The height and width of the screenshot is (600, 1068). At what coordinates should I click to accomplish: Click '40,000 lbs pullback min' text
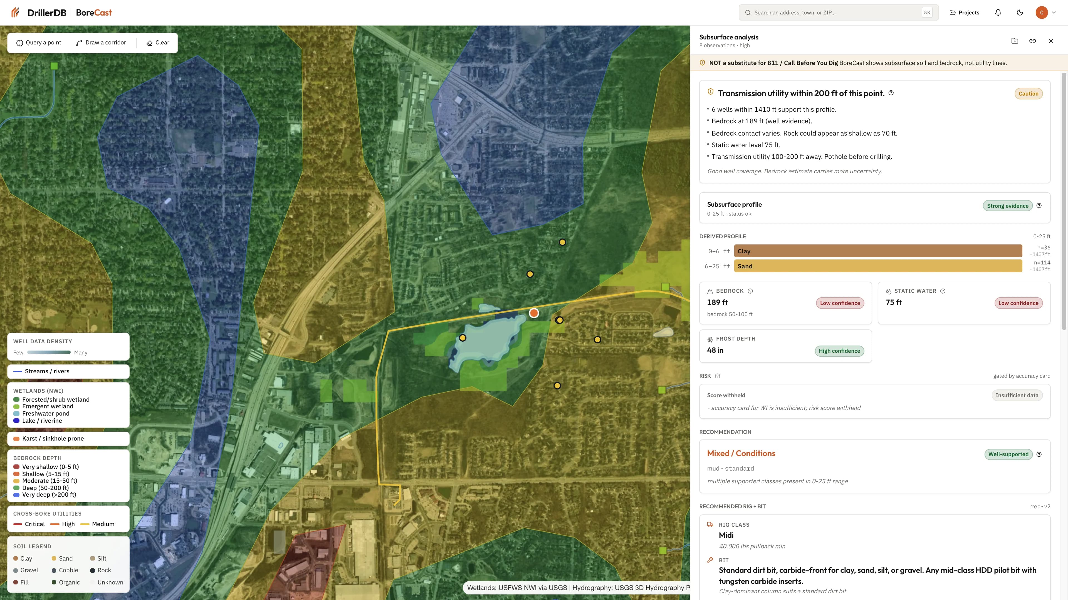[x=752, y=546]
